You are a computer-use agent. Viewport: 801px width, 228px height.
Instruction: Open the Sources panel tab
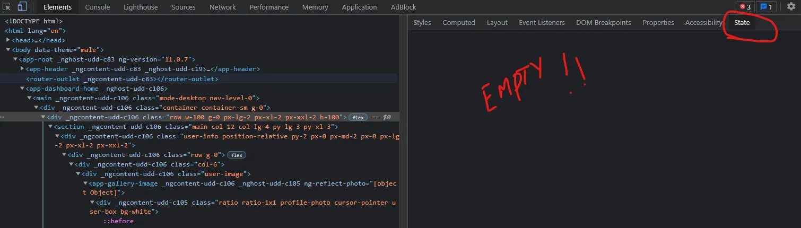[184, 7]
